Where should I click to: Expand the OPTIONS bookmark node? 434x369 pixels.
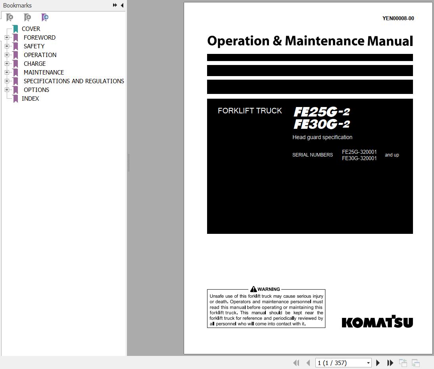point(7,90)
